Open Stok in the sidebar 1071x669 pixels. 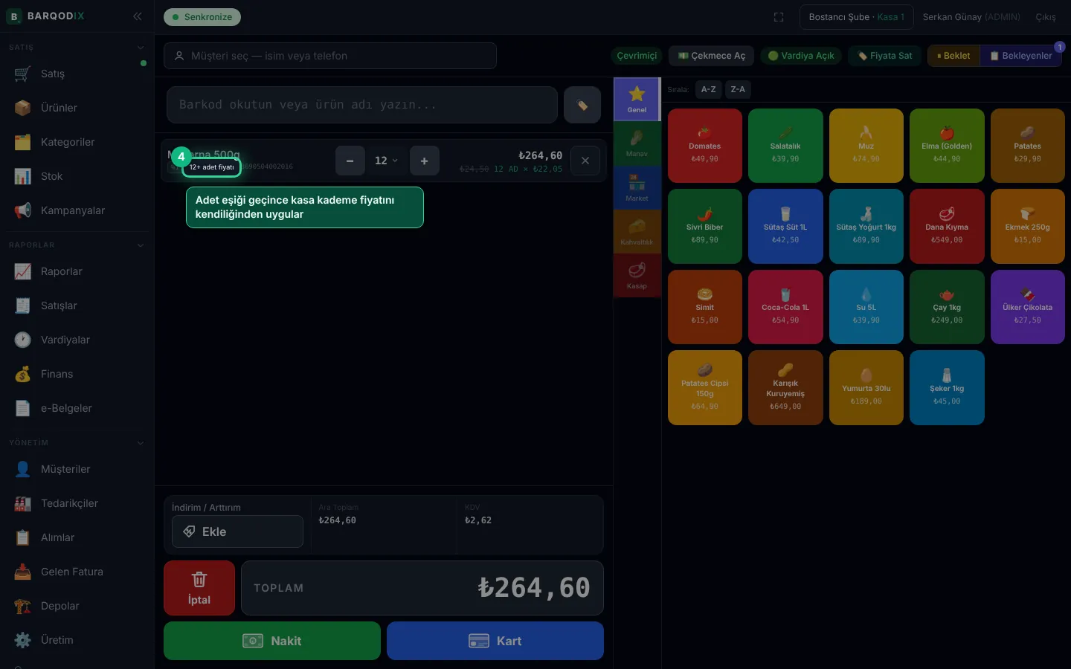coord(77,176)
